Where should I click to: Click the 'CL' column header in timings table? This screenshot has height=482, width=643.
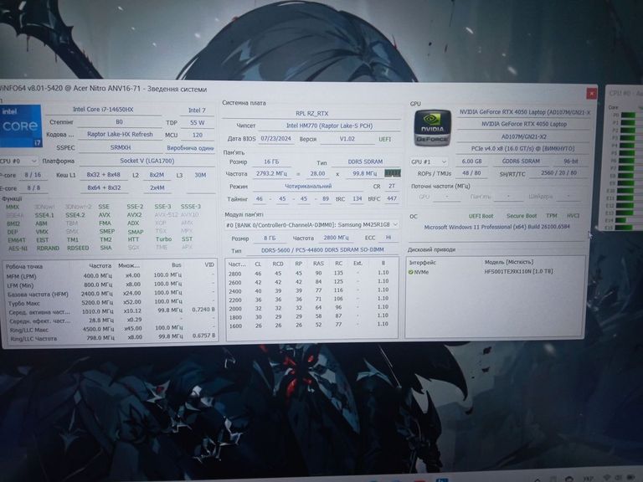coord(258,264)
